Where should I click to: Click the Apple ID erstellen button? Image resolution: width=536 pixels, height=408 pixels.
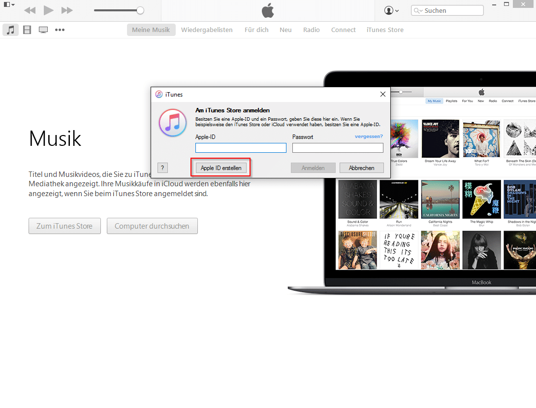pos(221,168)
